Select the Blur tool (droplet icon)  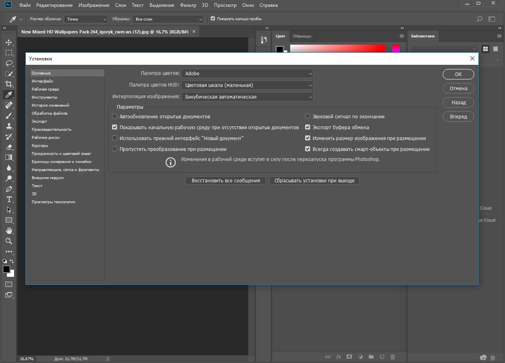8,168
